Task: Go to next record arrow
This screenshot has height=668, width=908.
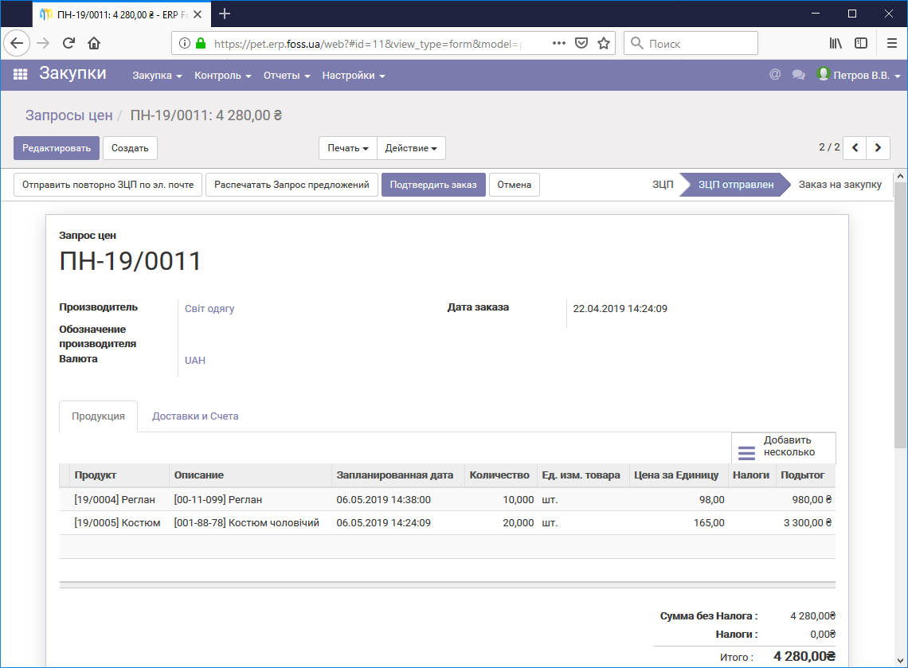Action: (878, 148)
